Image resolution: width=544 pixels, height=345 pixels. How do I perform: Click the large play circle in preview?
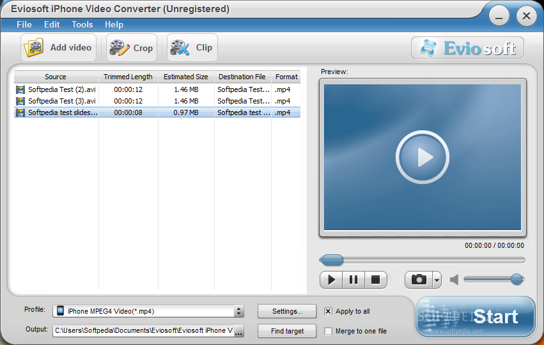423,157
